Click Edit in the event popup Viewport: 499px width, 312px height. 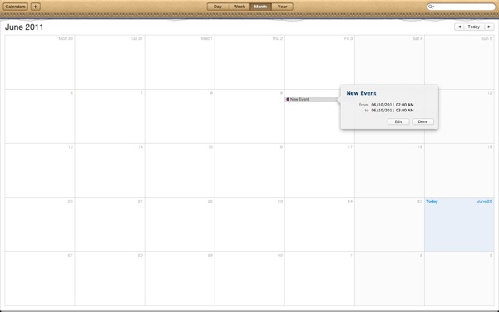[x=398, y=121]
